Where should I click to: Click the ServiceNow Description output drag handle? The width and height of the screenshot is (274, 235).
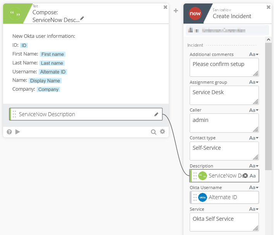(14, 114)
